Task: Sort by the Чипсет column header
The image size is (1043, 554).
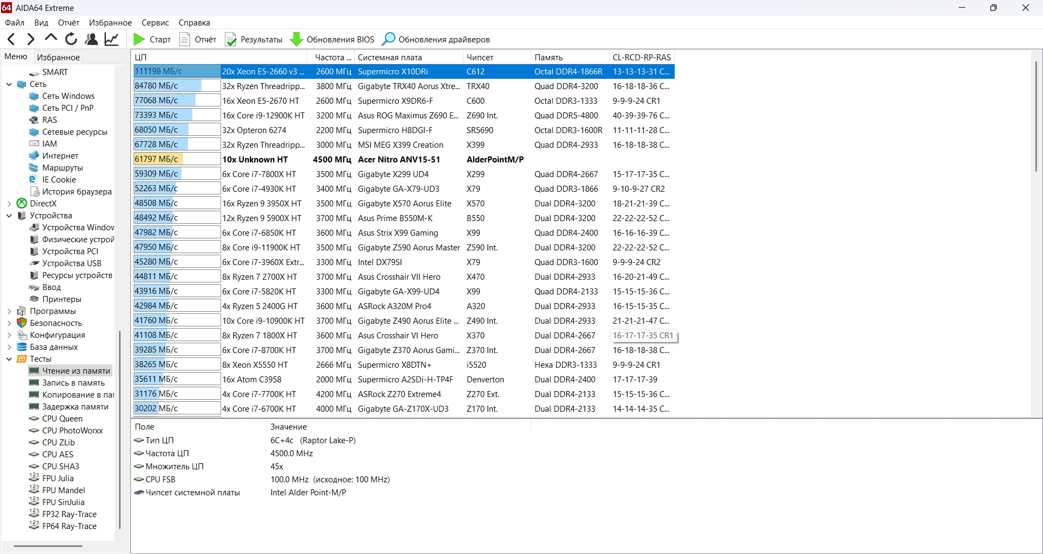Action: click(497, 57)
